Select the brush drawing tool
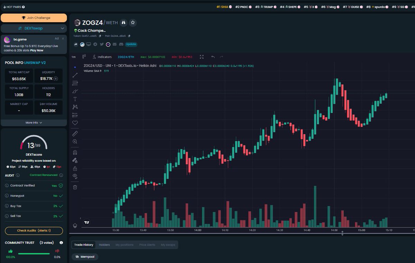The width and height of the screenshot is (415, 263). 75,91
